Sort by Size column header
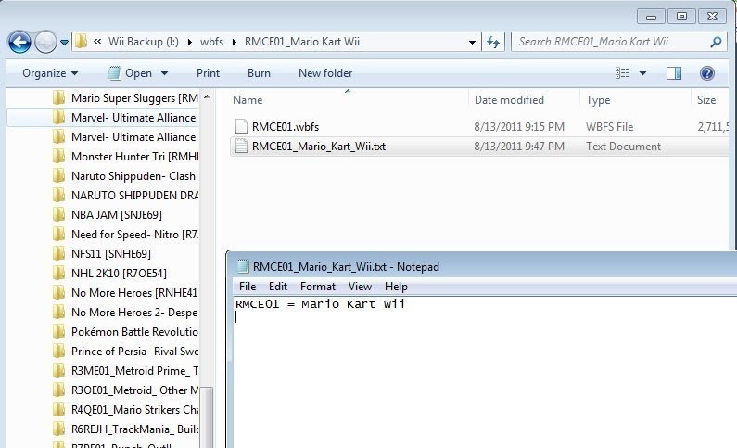737x448 pixels. pos(706,100)
